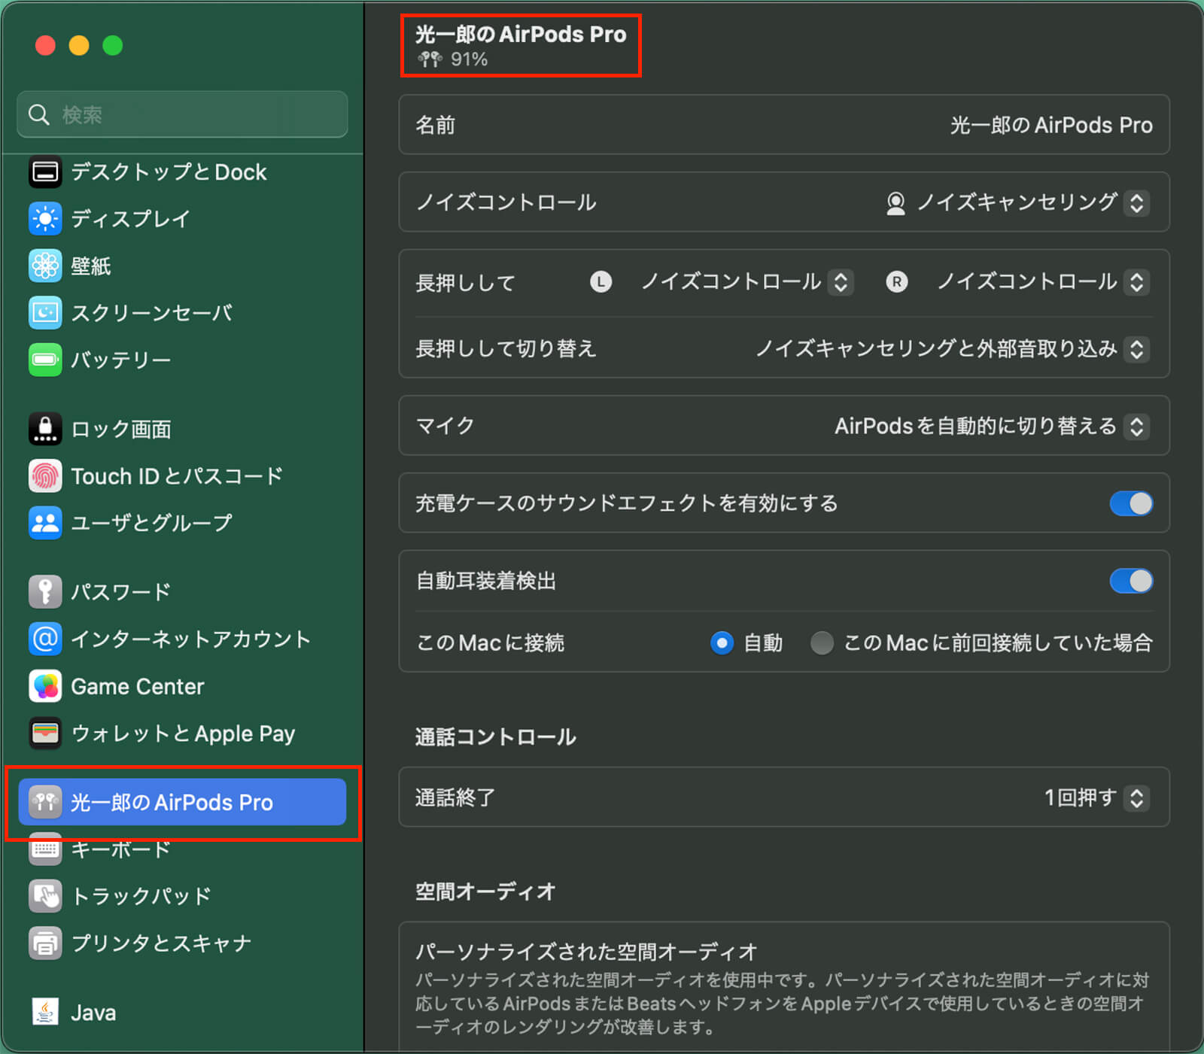This screenshot has width=1204, height=1054.
Task: Click the noise cancelling person icon
Action: tap(895, 203)
